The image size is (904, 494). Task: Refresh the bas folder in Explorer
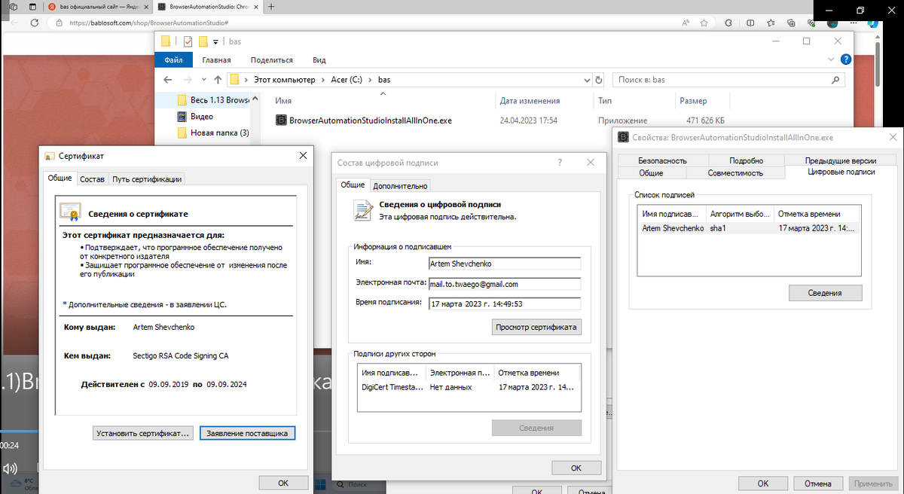(x=599, y=79)
